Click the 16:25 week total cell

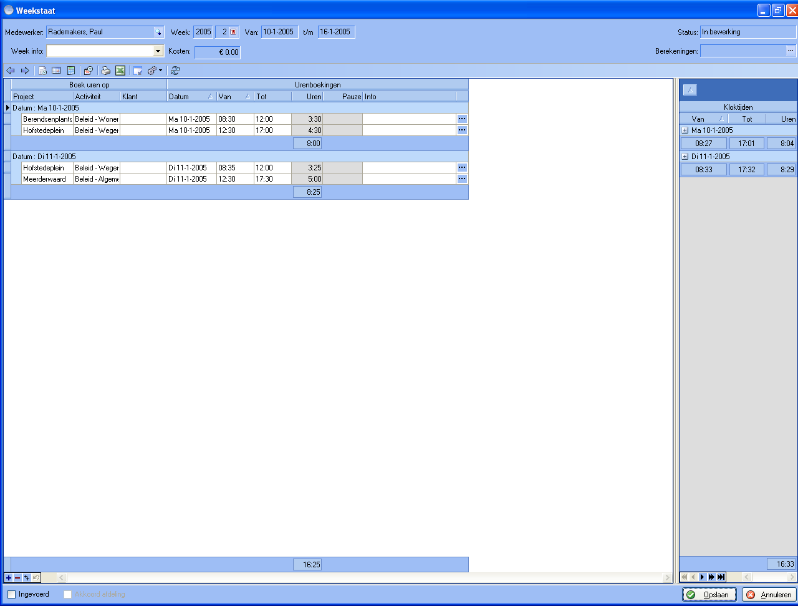307,564
